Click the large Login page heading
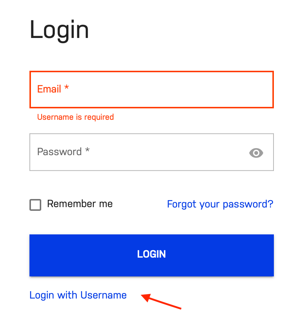The height and width of the screenshot is (314, 307). click(x=59, y=31)
